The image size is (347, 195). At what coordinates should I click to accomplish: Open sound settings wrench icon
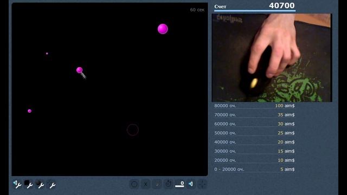(x=17, y=184)
